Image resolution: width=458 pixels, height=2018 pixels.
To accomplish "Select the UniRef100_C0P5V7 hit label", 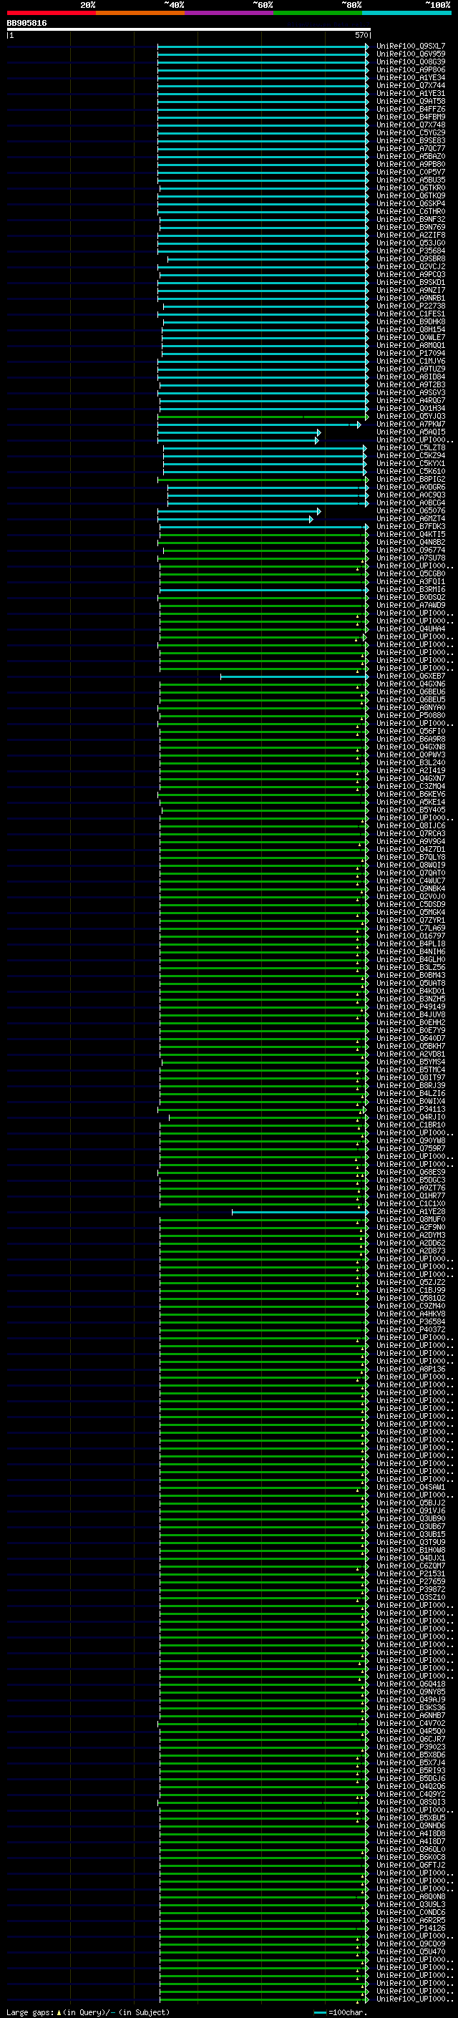I will pos(411,173).
